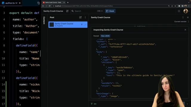The height and width of the screenshot is (107, 191).
Task: Click the "markDefs" key in JSON
Action: (x=108, y=83)
